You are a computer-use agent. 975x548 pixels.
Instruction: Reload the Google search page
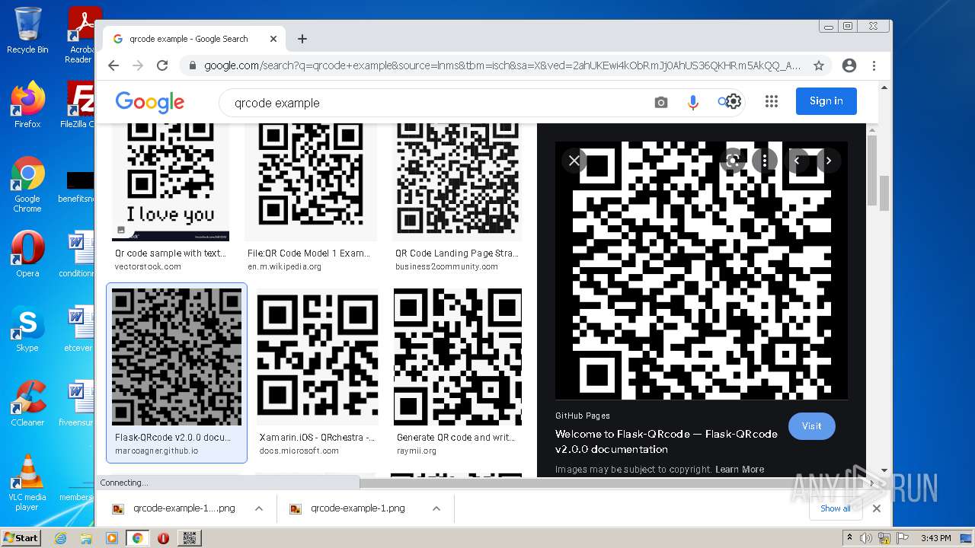(162, 65)
